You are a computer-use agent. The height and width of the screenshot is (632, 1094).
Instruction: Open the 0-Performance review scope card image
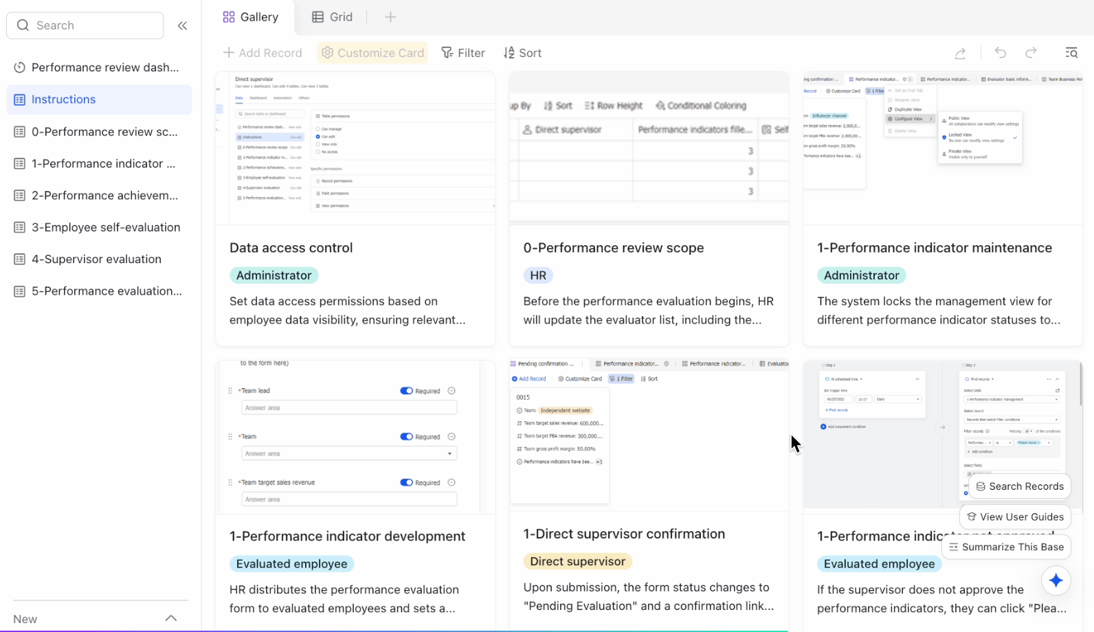tap(649, 148)
